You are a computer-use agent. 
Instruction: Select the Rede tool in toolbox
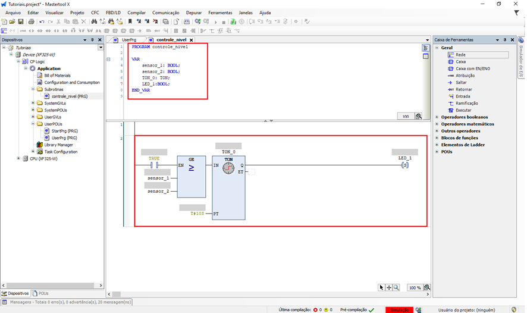click(x=460, y=55)
